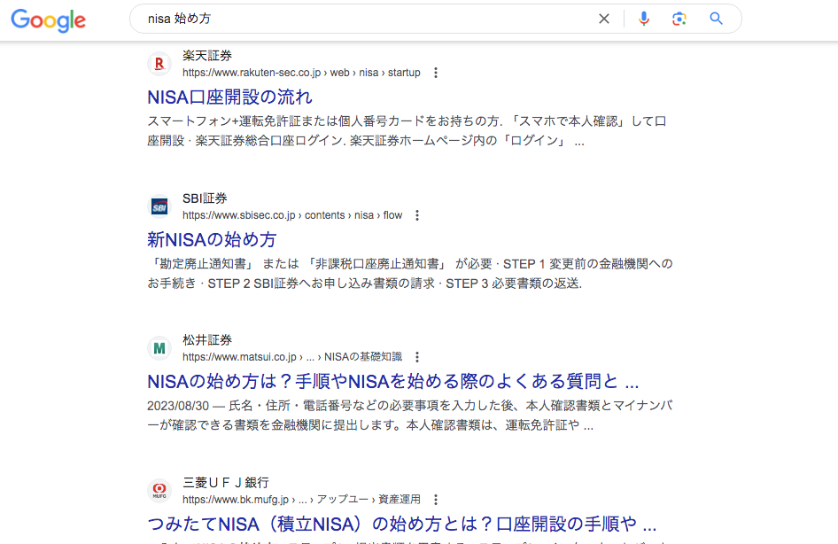Clear the search query with the X icon
The image size is (838, 544).
pos(604,19)
